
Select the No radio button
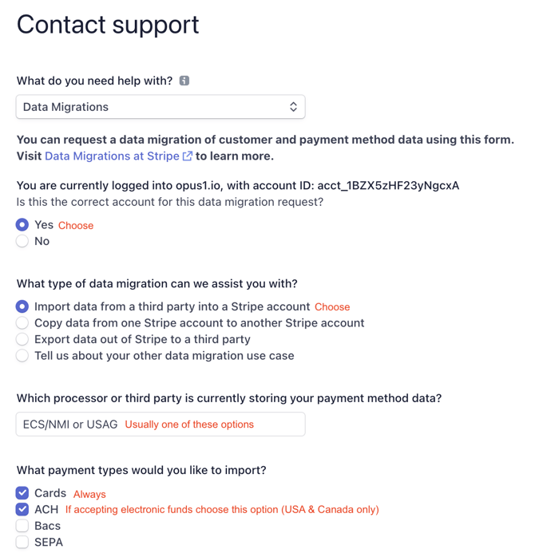(x=22, y=241)
